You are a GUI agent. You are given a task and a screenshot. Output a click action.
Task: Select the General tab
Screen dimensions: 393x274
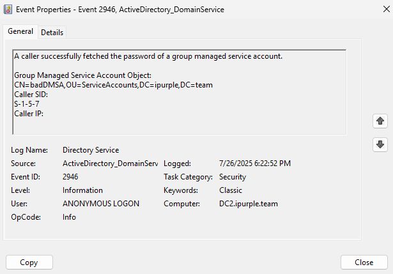(20, 32)
